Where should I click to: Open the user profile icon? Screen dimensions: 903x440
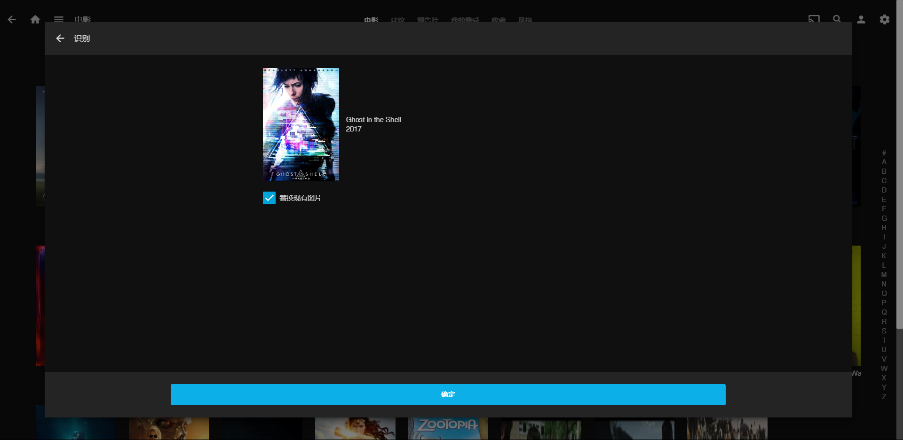coord(861,20)
